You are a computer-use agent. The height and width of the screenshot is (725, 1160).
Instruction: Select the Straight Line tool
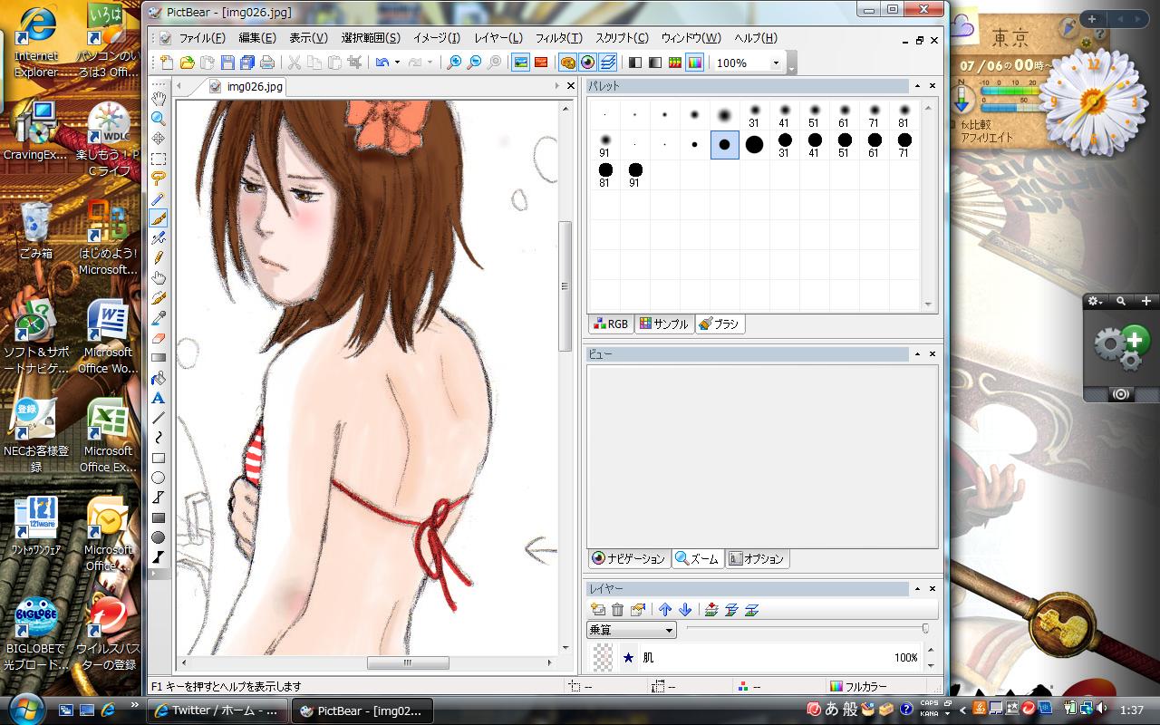(159, 418)
